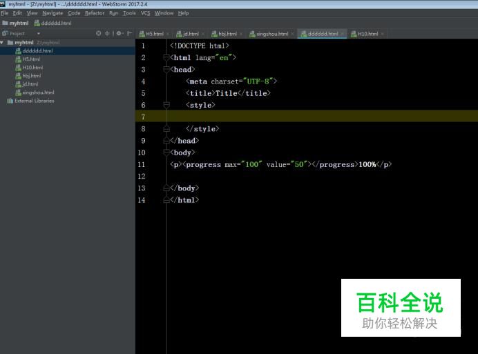Select H10.html in project tree
478x354 pixels.
32,68
